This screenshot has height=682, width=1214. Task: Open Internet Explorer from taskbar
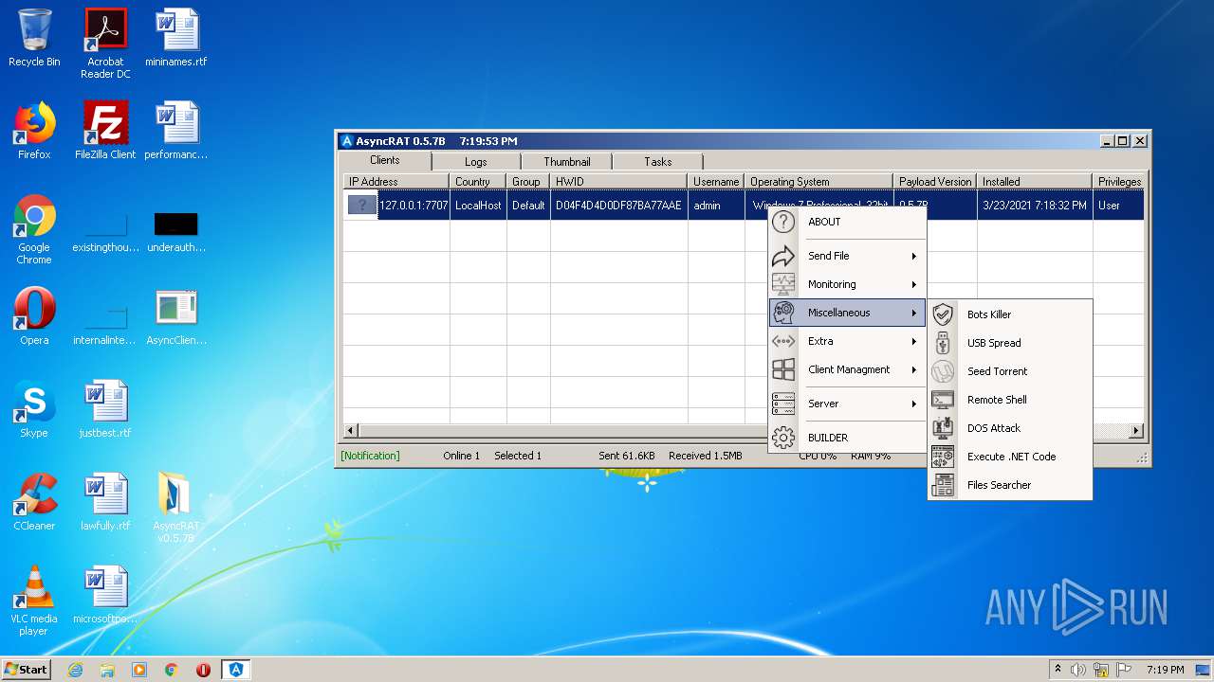[76, 670]
